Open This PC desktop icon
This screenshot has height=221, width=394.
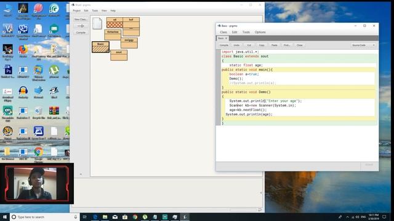[x=7, y=10]
